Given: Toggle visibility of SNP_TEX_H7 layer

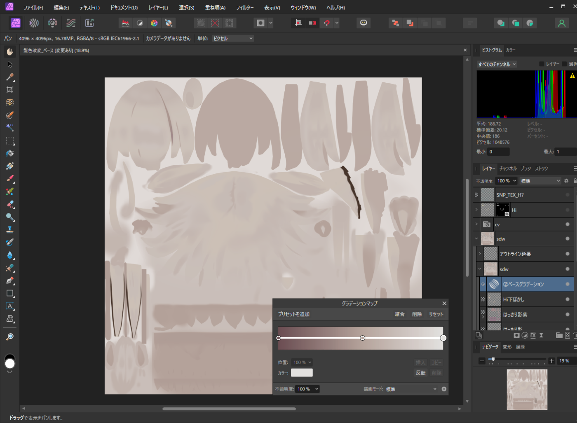Looking at the screenshot, I should point(568,195).
